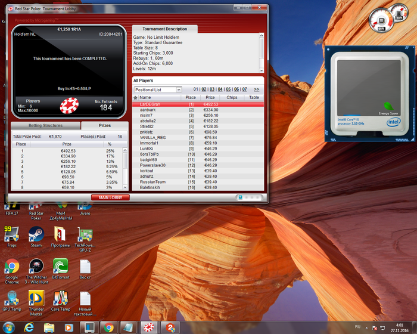This screenshot has height=334, width=417.
Task: Open the Positional List dropdown
Action: pos(158,89)
